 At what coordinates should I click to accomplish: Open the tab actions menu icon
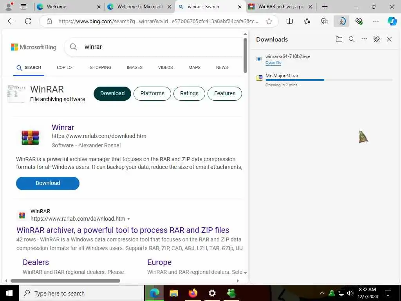[x=23, y=7]
